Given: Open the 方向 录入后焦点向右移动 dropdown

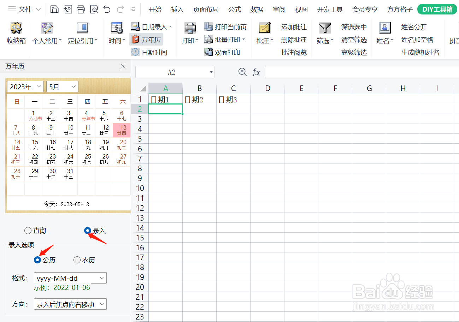Looking at the screenshot, I should point(70,304).
